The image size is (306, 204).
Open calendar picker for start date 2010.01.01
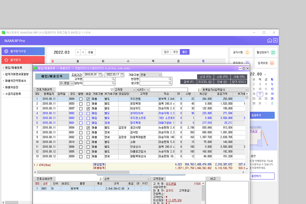(x=100, y=75)
